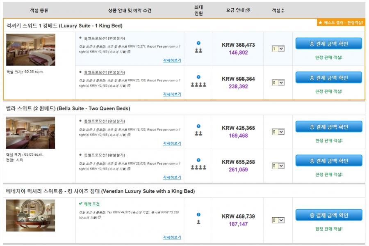The image size is (369, 246).
Task: Open the 예약 조건 link for Venetian suite
Action: (x=92, y=204)
